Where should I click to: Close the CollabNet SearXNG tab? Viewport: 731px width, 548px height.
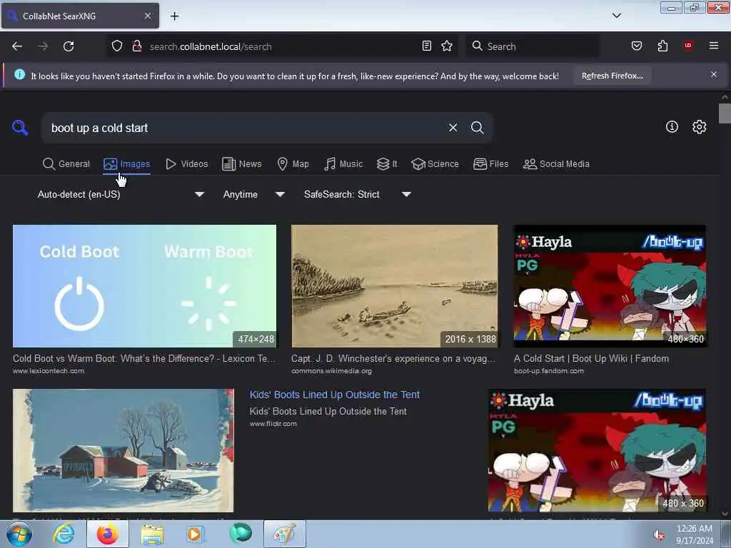click(x=147, y=16)
